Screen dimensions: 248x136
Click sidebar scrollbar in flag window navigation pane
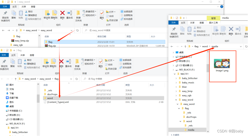coord(38,98)
